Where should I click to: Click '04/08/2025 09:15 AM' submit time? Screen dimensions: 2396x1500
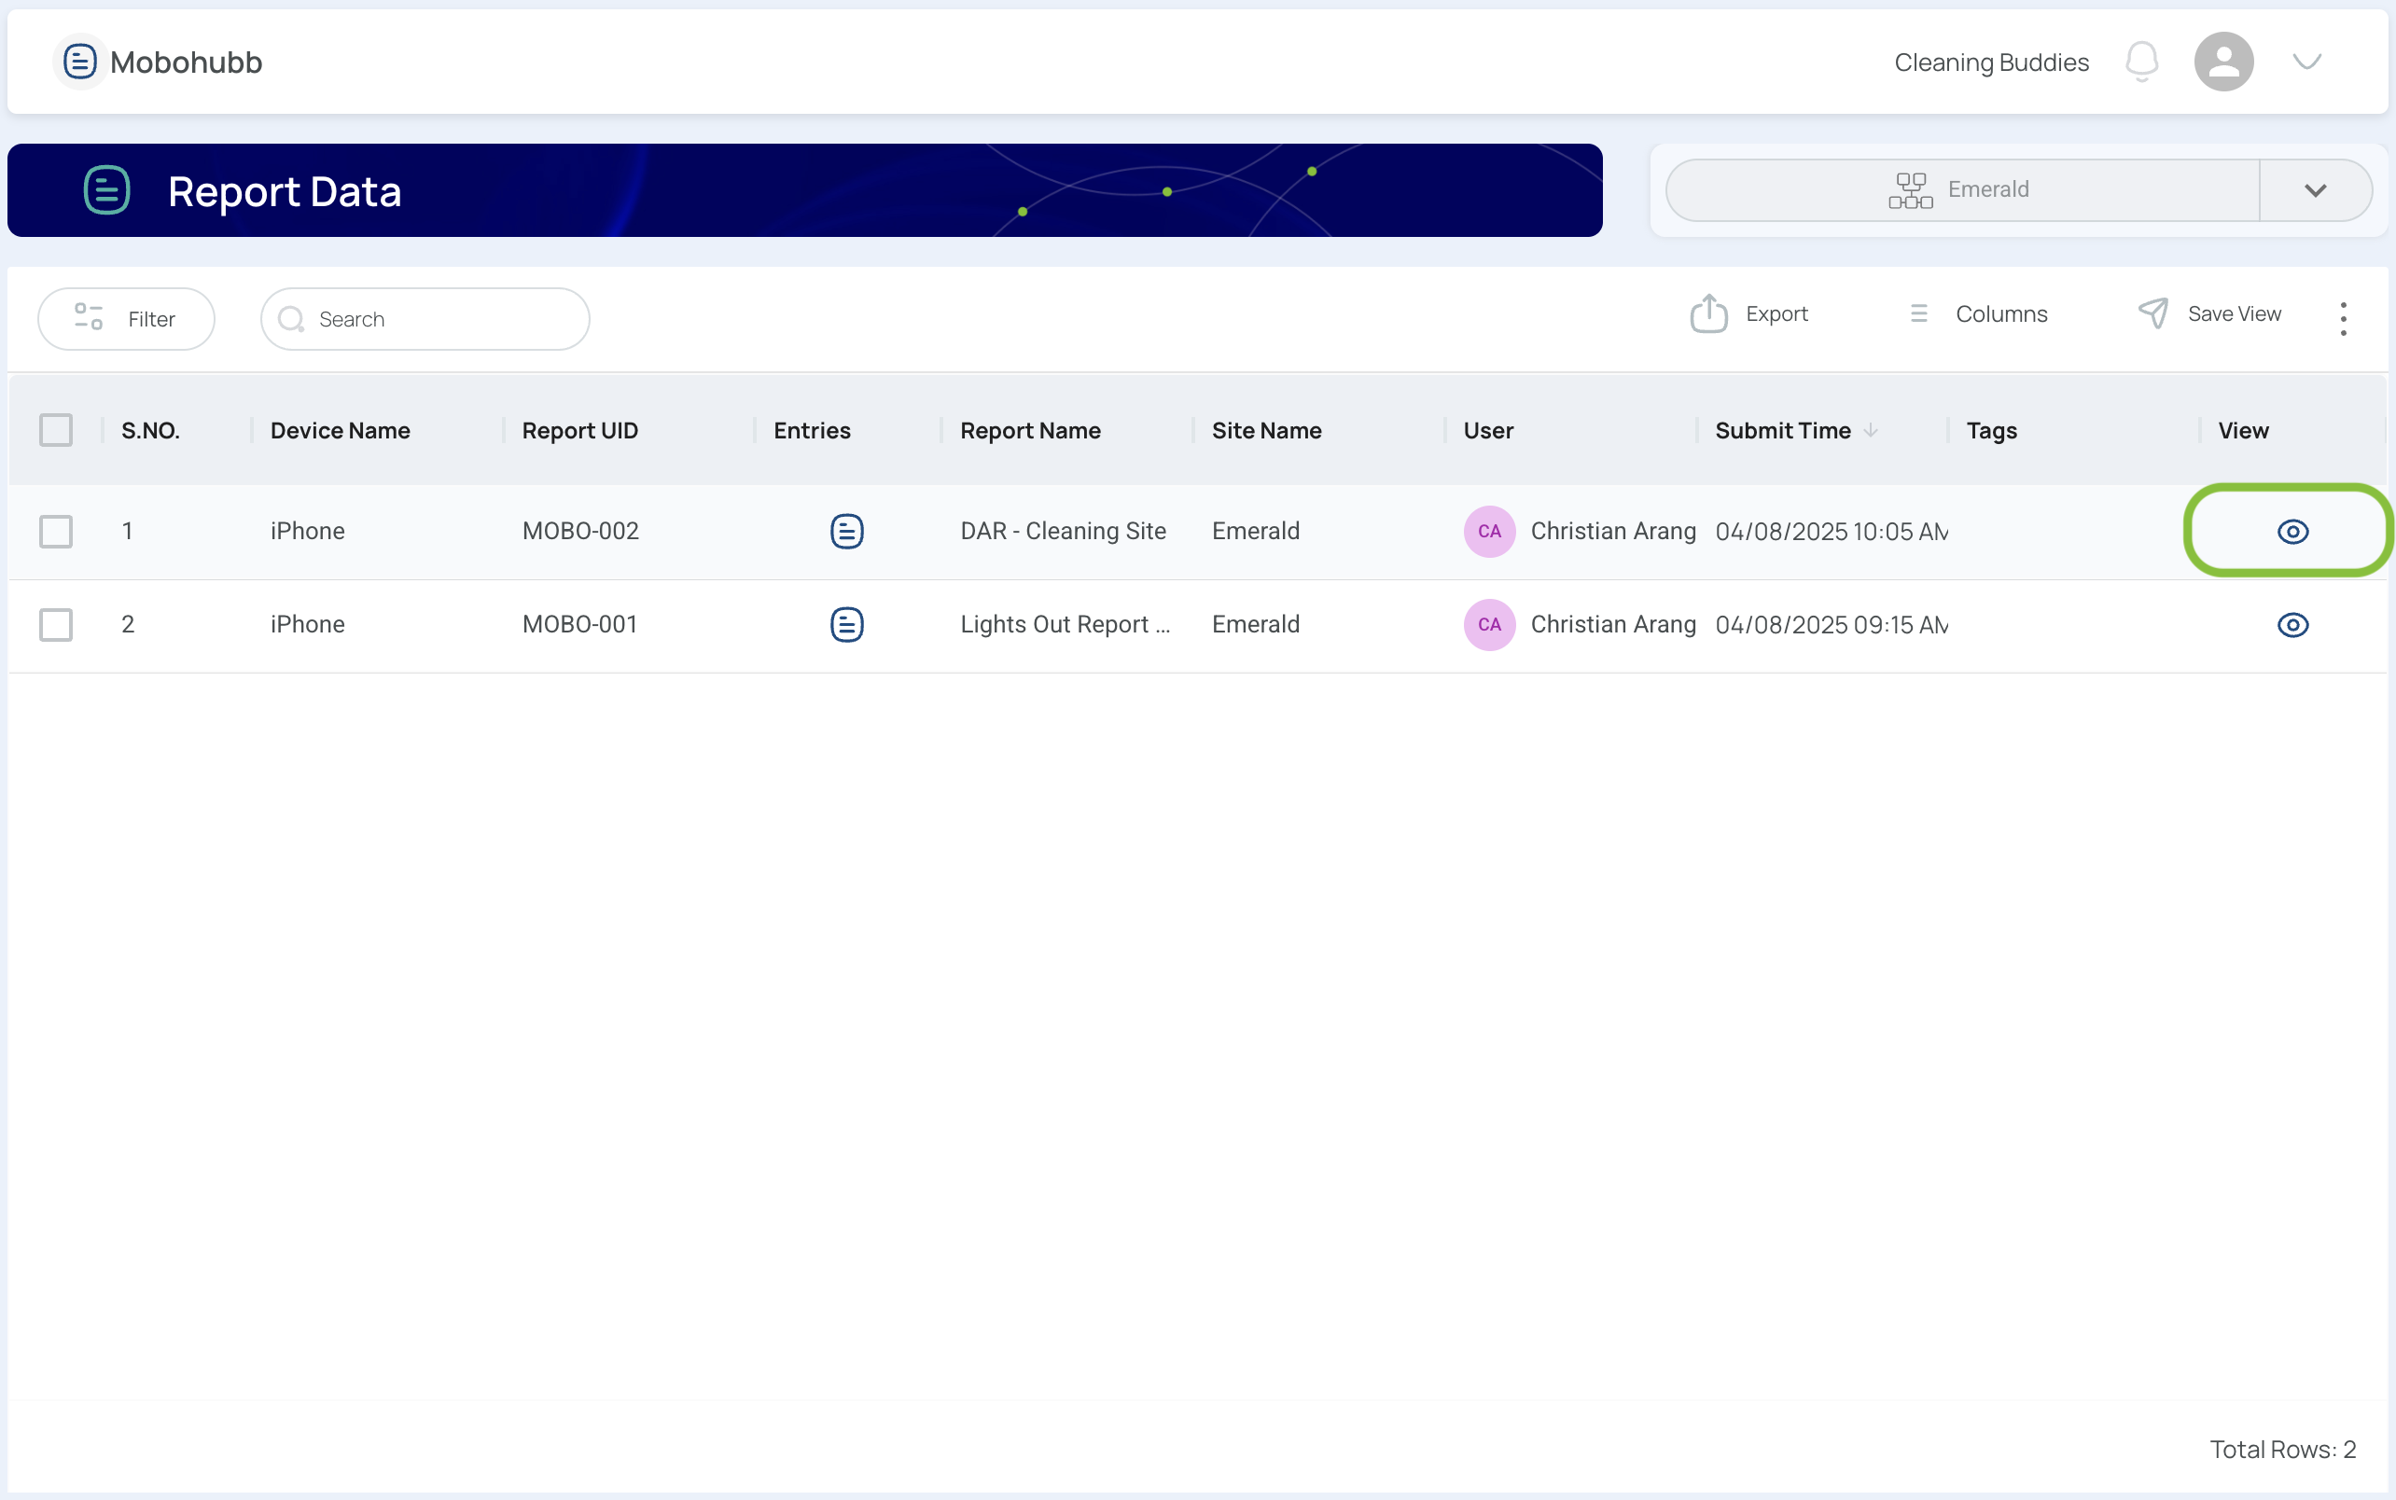click(x=1832, y=625)
